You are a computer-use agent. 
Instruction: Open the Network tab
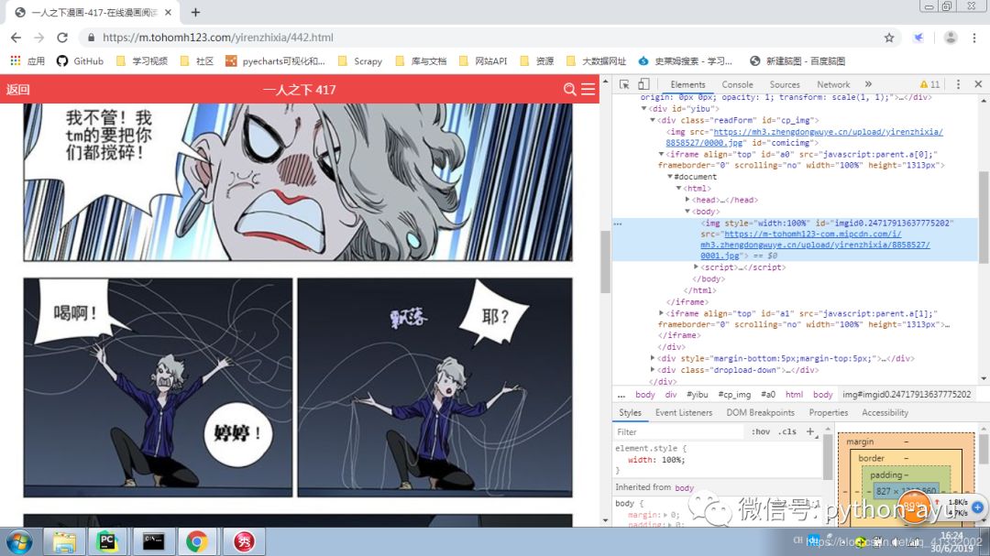pos(832,84)
